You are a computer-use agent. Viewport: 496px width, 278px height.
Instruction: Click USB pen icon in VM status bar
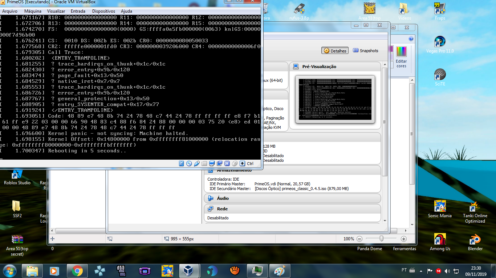point(197,164)
